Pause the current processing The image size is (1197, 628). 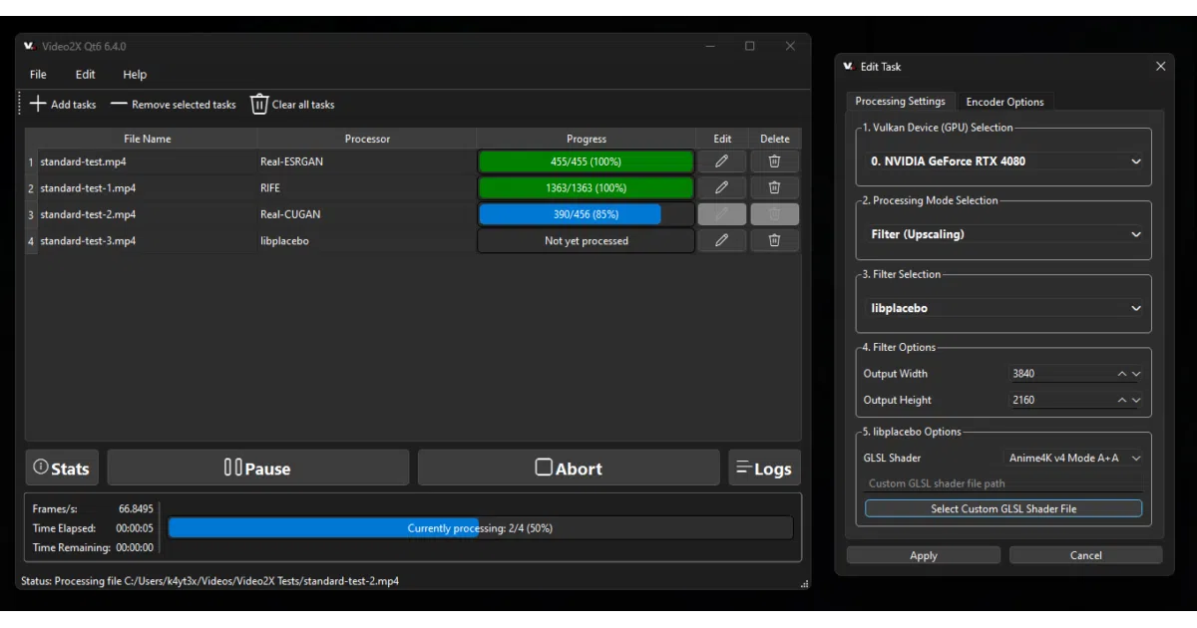coord(258,468)
